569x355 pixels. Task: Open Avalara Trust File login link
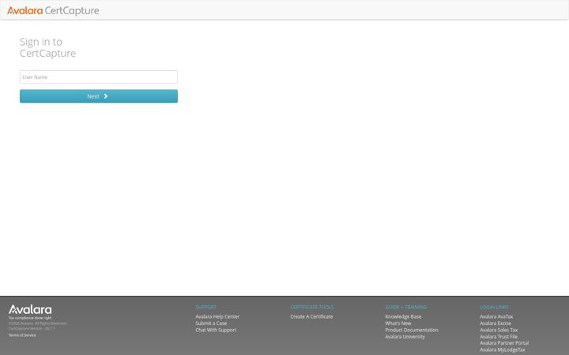pyautogui.click(x=499, y=337)
